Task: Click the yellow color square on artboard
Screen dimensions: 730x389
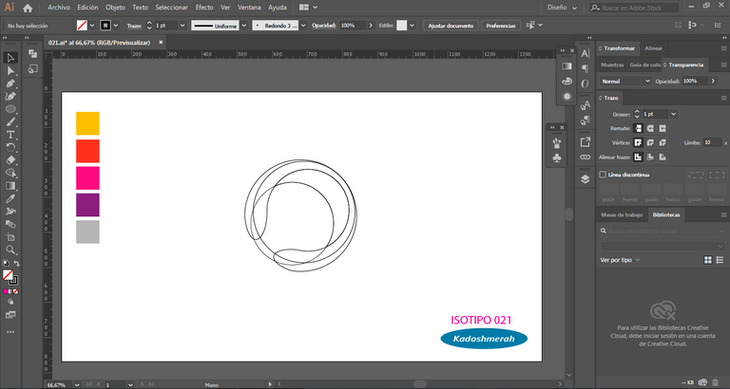Action: coord(87,123)
